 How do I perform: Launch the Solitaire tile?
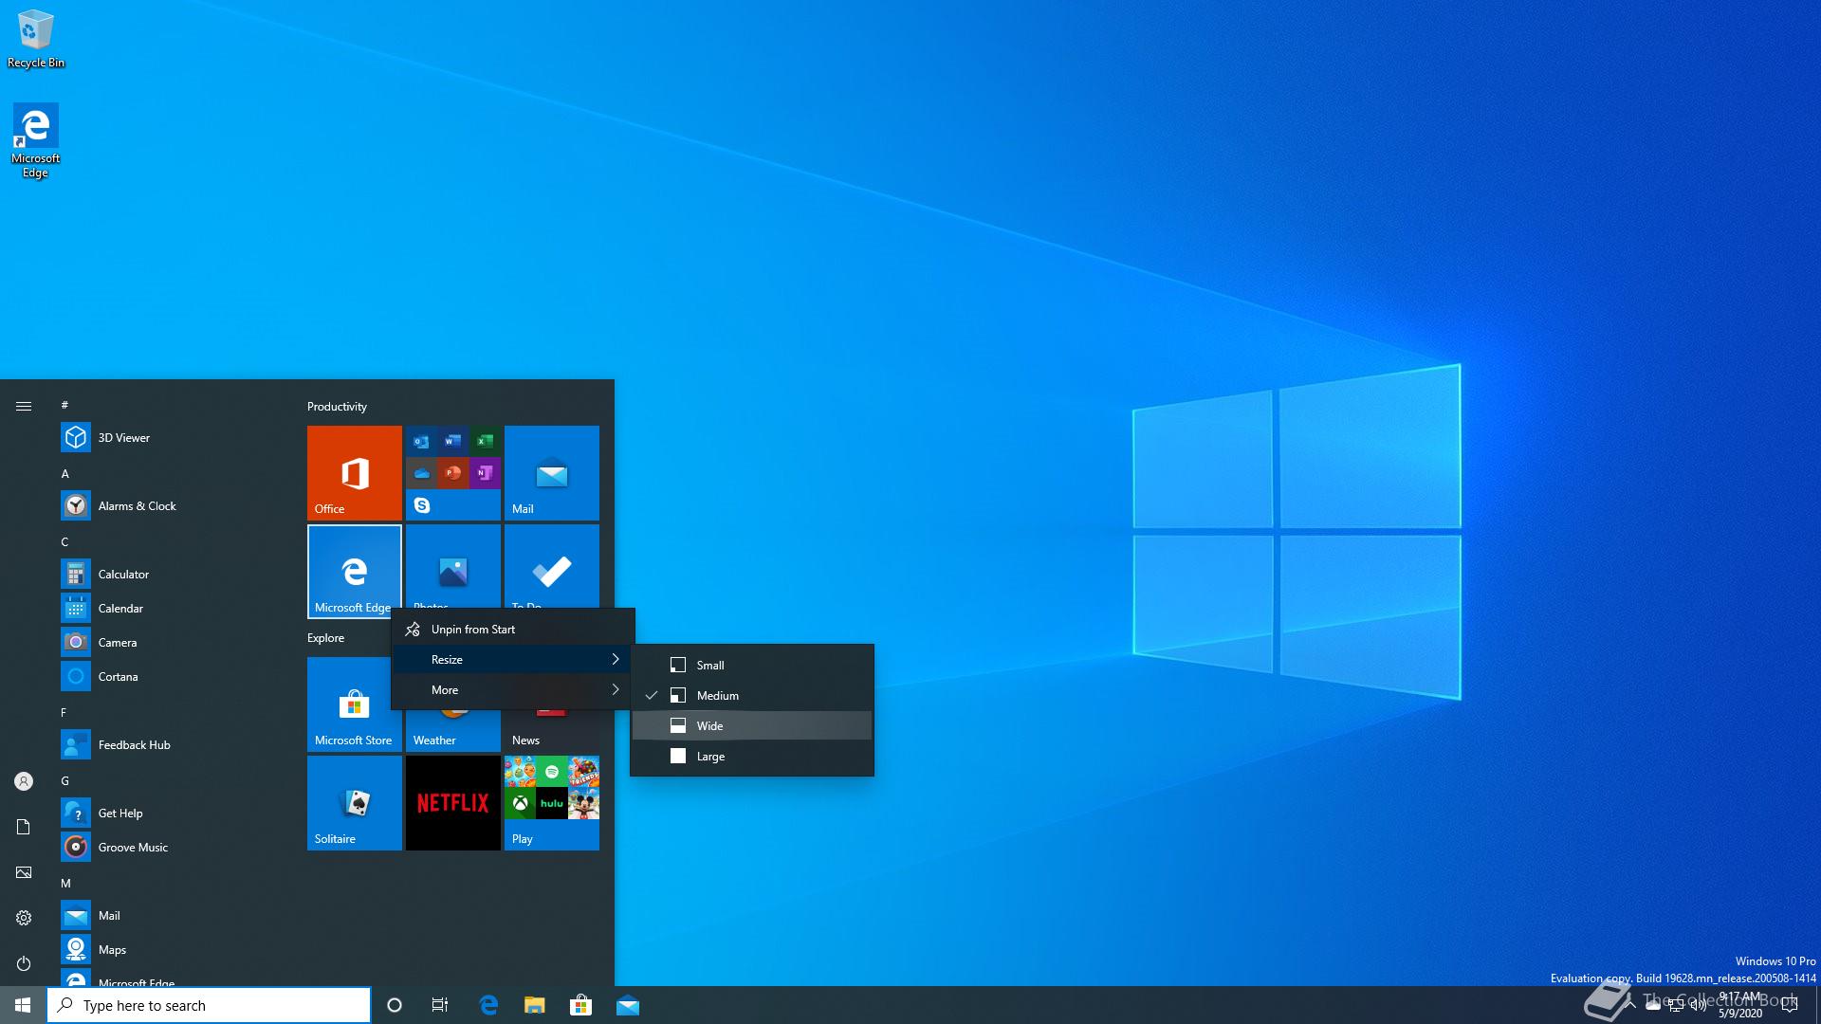354,802
